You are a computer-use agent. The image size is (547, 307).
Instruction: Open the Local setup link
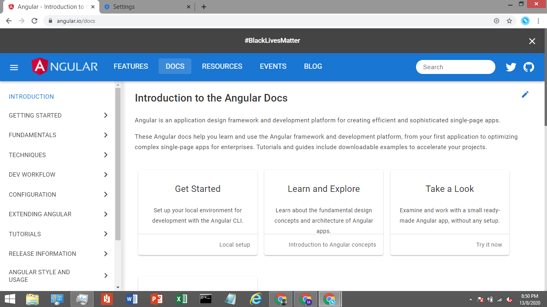[x=235, y=244]
